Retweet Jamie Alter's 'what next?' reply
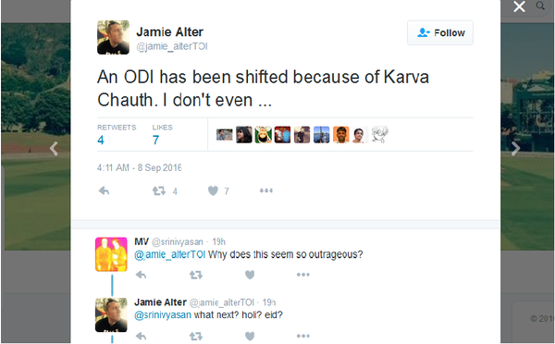 click(196, 336)
